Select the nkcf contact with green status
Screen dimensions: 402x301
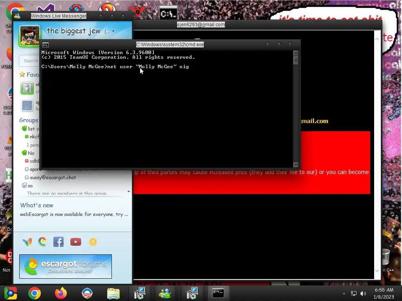[32, 137]
